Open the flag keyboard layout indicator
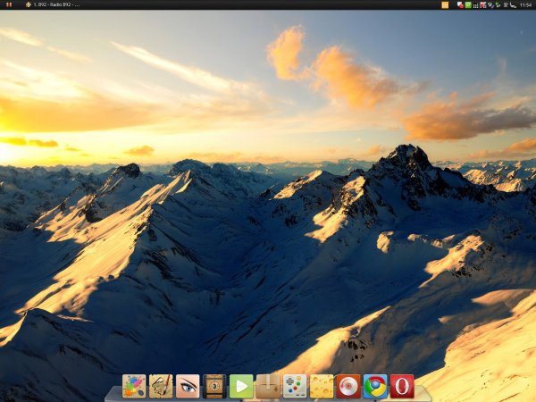 click(483, 4)
